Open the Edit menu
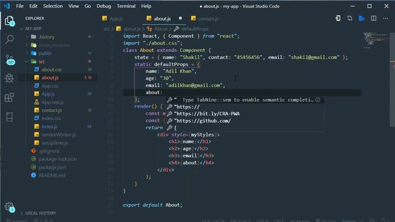Viewport: 395px width, 222px height. tap(33, 6)
